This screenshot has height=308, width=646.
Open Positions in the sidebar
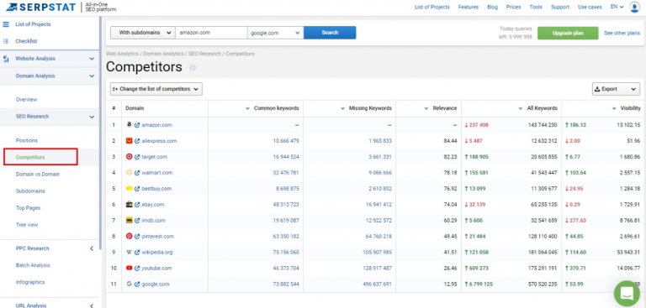tap(26, 141)
